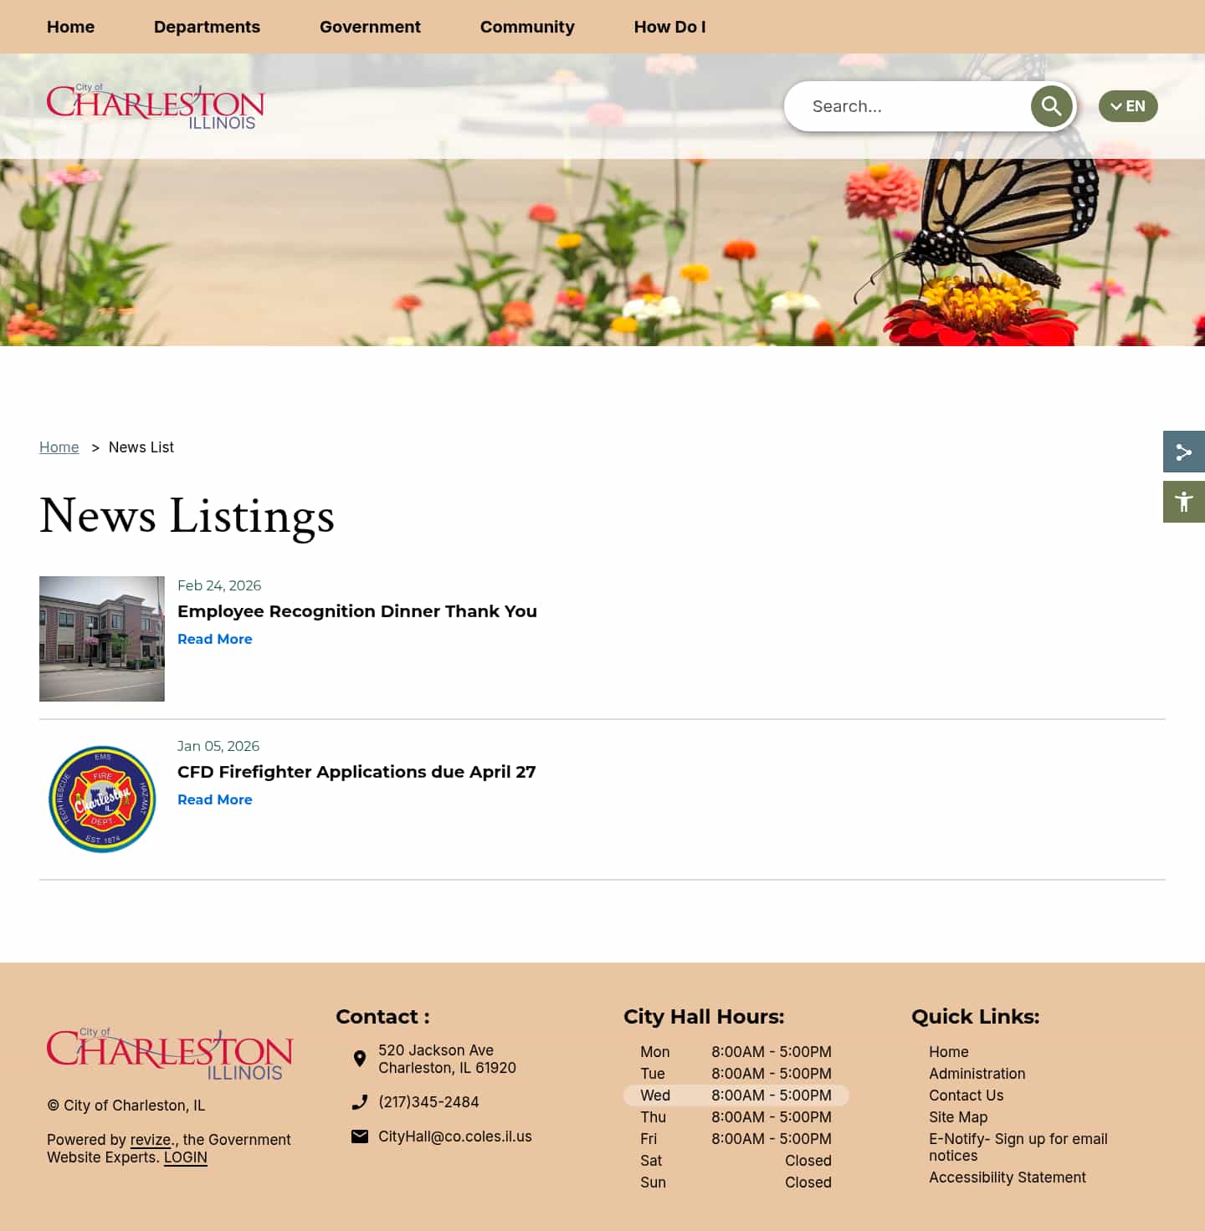Click the City of Charleston header logo
1205x1231 pixels.
click(156, 105)
